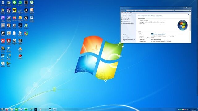The height and width of the screenshot is (111, 198).
Task: Select the Firefox desktop icon
Action: 15,18
